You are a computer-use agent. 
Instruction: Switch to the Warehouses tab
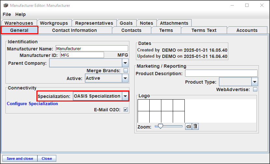point(19,23)
